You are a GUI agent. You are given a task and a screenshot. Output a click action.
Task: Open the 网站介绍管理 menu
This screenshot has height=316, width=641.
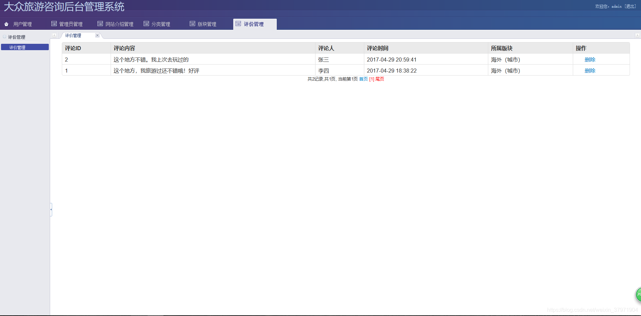pos(119,24)
